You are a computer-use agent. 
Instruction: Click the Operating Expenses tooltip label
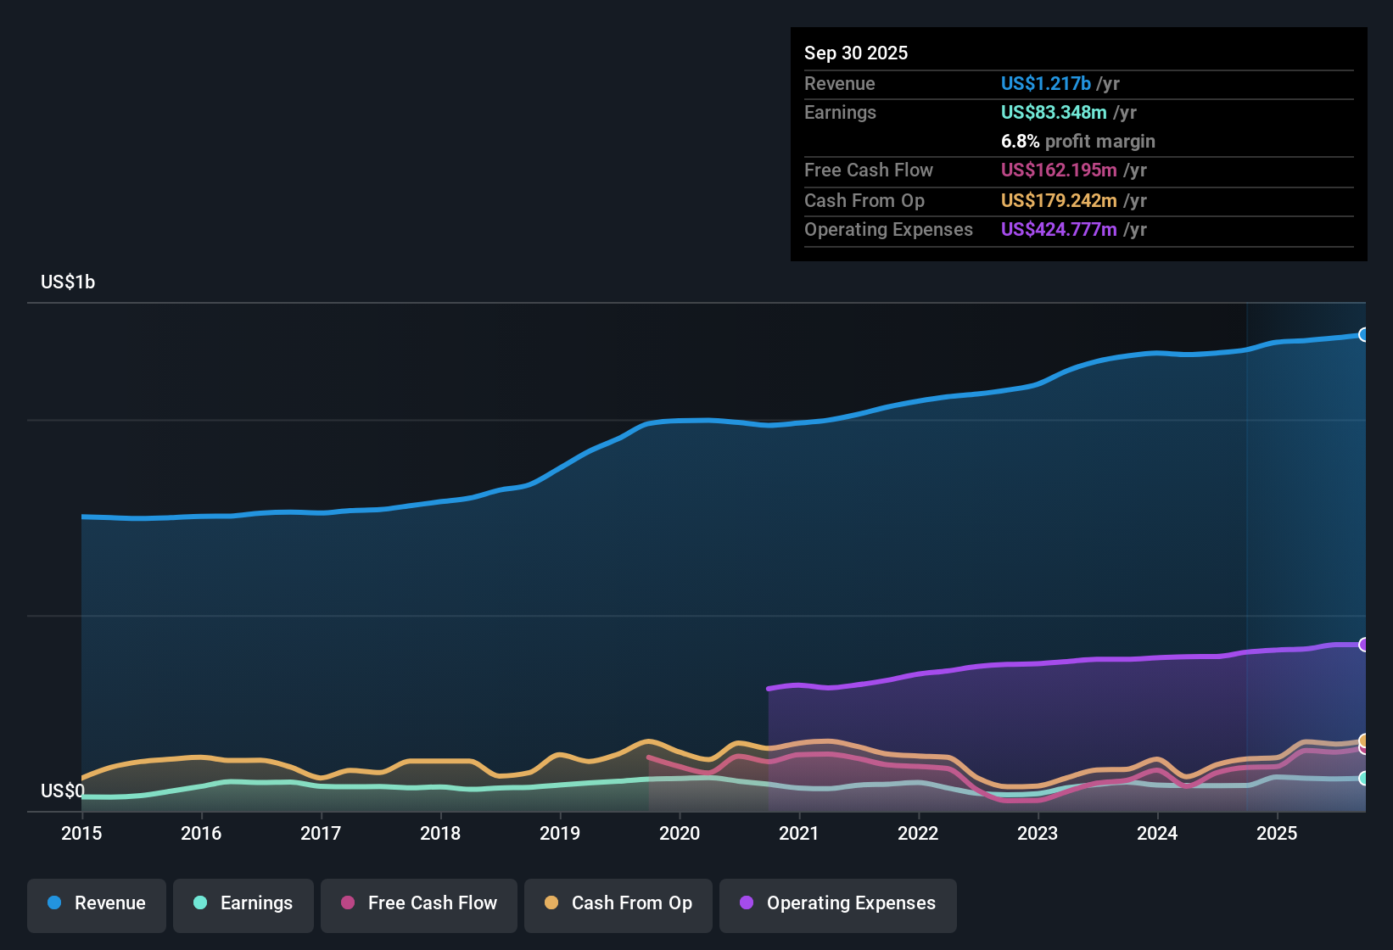(x=888, y=230)
